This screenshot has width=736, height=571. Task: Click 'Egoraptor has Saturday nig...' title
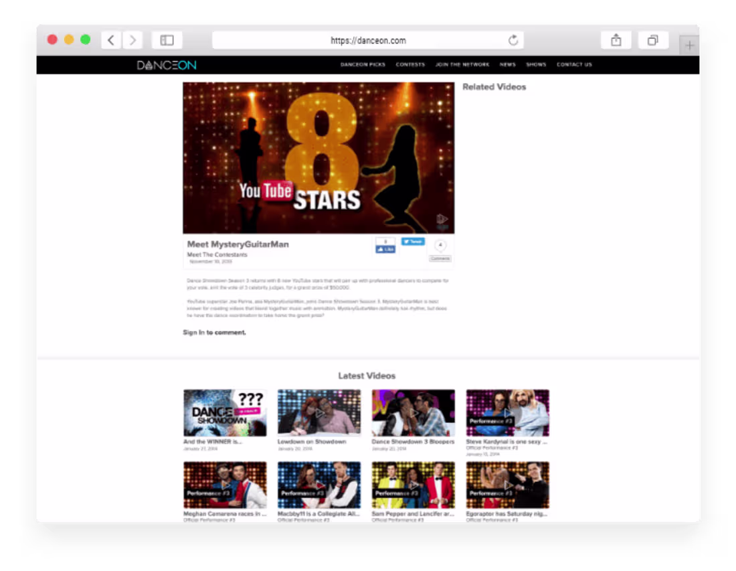(x=507, y=514)
